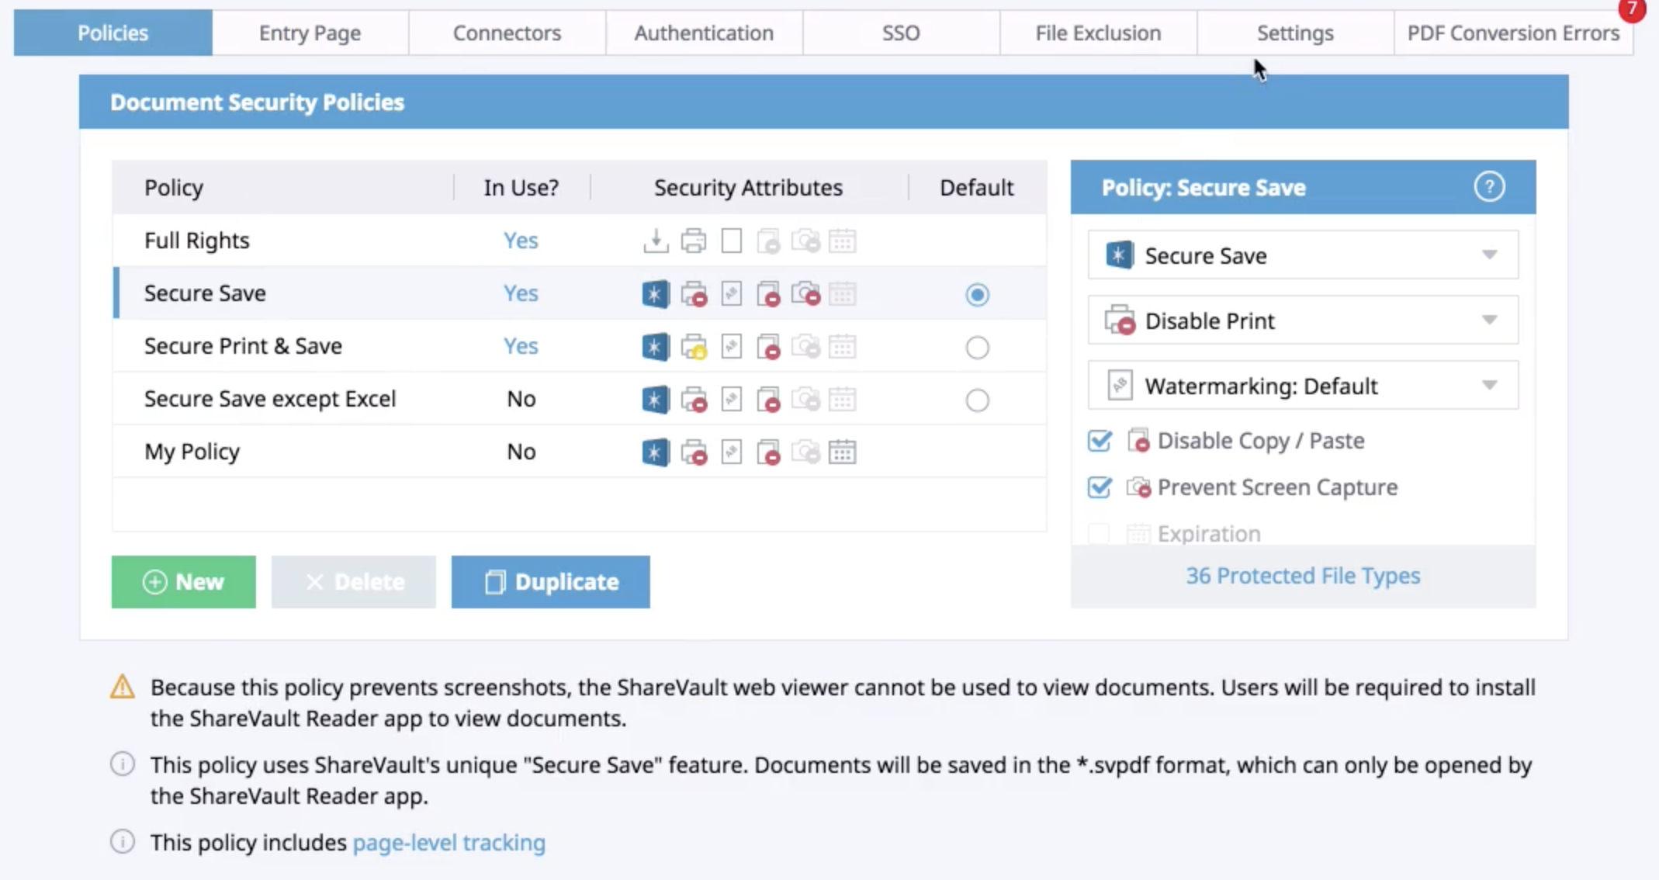Click the calendar/expiration icon for Secure Save
Screen dimensions: 1659x880
843,294
